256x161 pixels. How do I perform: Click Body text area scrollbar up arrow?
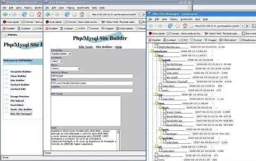[x=118, y=131]
